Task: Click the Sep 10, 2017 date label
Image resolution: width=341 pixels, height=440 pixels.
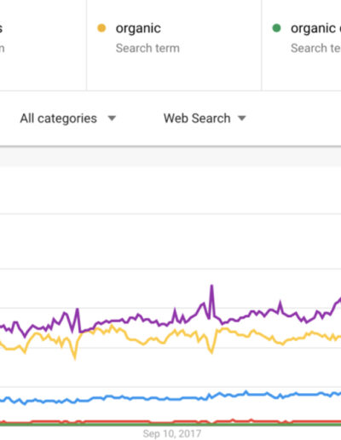Action: (172, 434)
